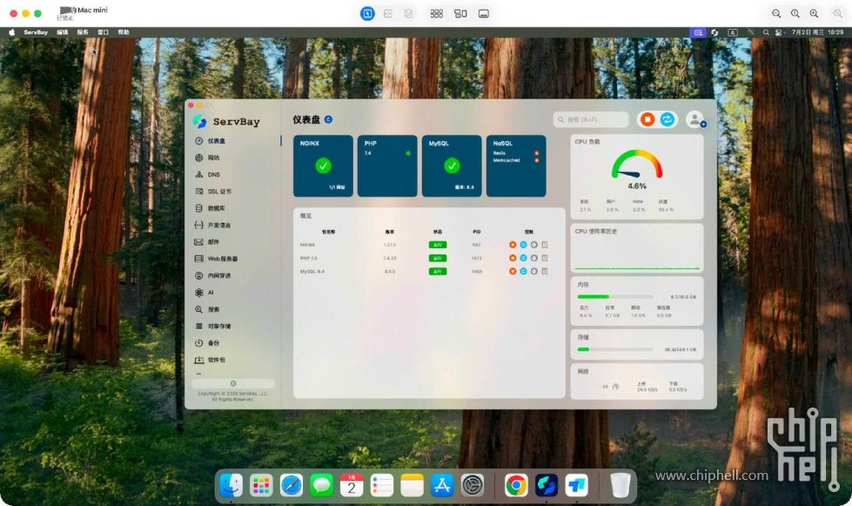Stop the NGINX service in the overview table
This screenshot has height=506, width=852.
coord(513,245)
